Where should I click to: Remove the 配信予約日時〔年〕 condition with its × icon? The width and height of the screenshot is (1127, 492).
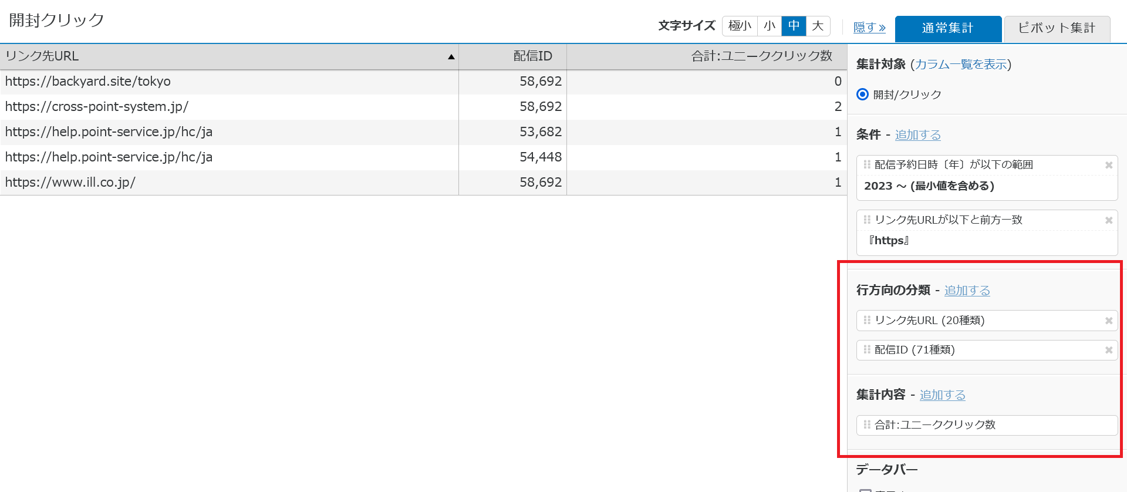pos(1109,165)
